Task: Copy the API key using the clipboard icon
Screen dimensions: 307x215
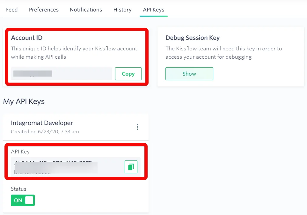Action: pos(131,167)
